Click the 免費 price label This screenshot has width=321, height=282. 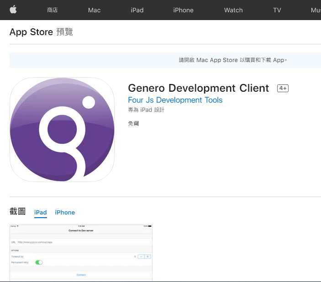click(x=133, y=123)
